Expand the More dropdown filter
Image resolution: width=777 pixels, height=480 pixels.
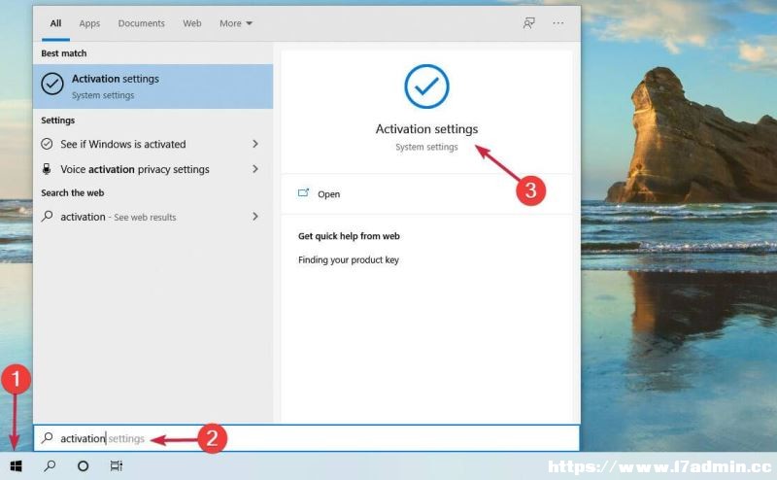click(x=236, y=23)
